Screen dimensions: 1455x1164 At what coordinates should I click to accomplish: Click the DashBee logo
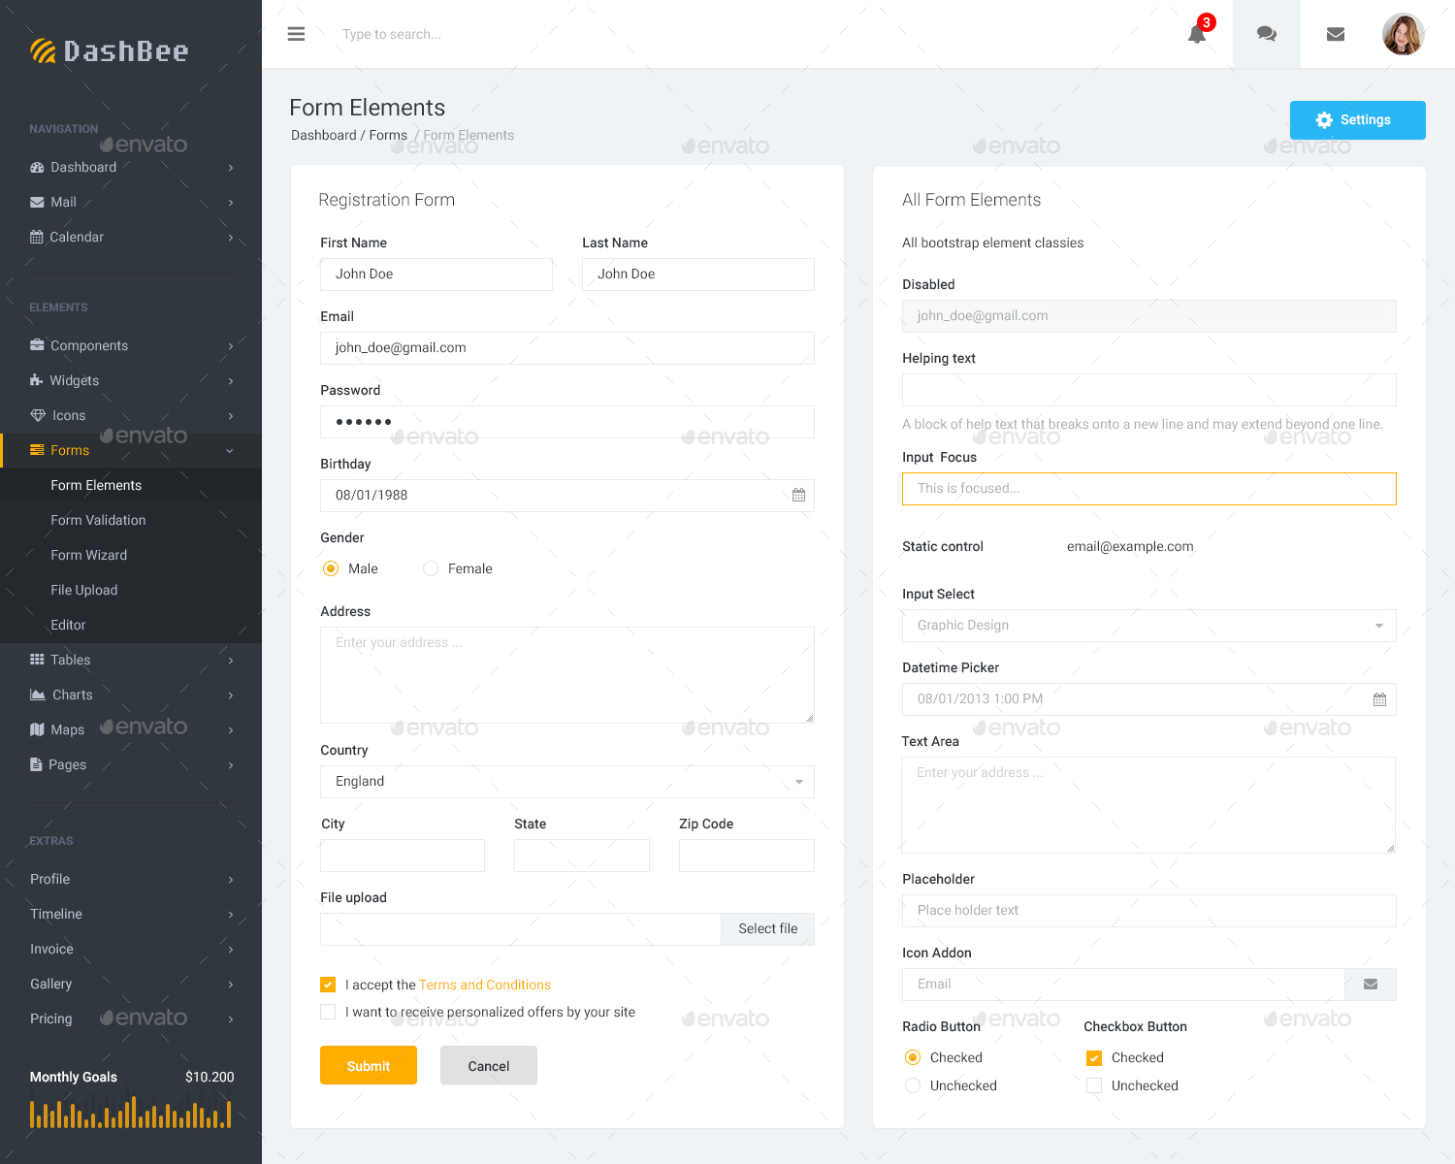109,50
